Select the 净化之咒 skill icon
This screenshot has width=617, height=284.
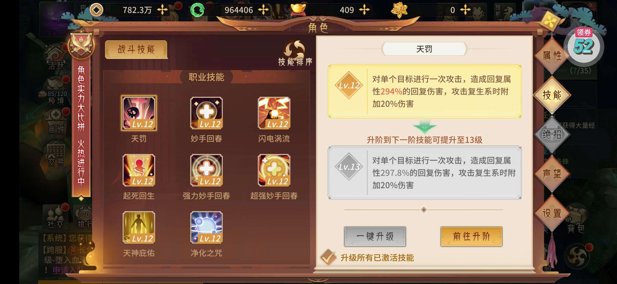(206, 227)
